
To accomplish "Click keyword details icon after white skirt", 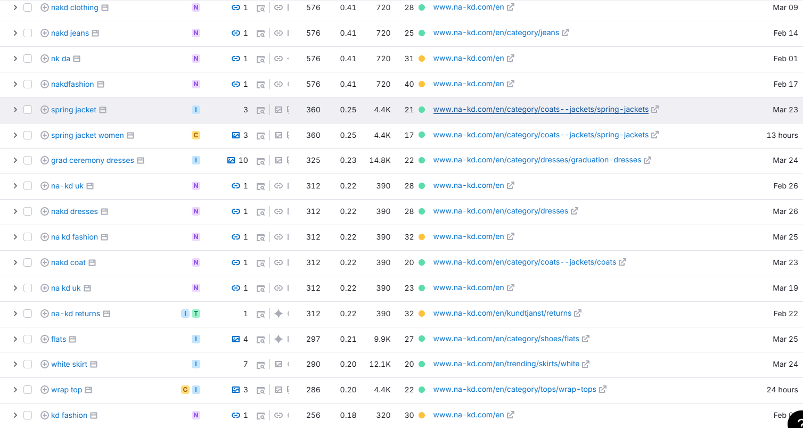I will tap(94, 364).
